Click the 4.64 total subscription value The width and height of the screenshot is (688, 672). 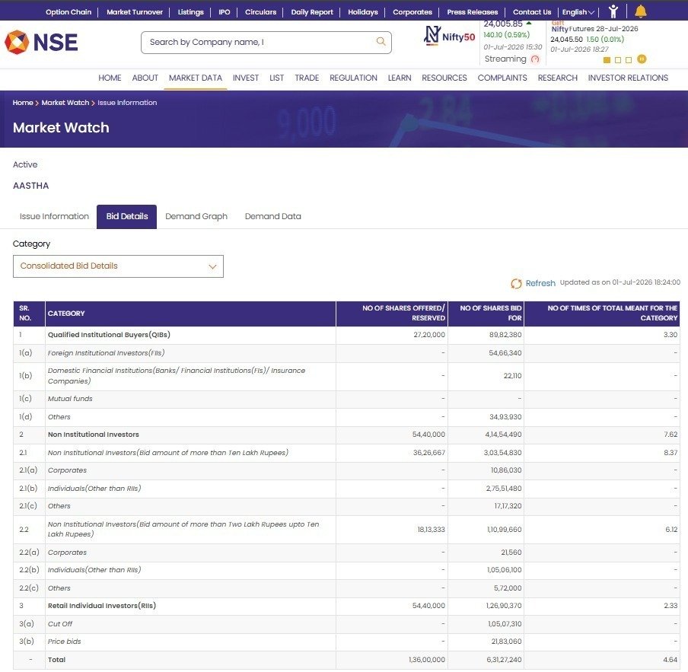670,660
